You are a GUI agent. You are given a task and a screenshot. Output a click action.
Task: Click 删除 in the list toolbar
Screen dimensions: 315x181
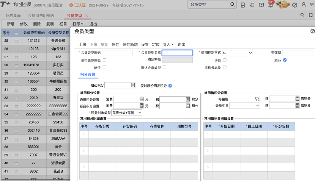pyautogui.click(x=37, y=24)
